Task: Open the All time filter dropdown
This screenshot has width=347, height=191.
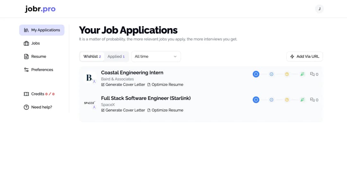Action: [156, 56]
